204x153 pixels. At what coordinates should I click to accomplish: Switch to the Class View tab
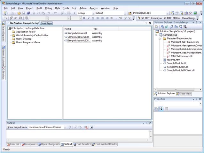[x=184, y=94]
